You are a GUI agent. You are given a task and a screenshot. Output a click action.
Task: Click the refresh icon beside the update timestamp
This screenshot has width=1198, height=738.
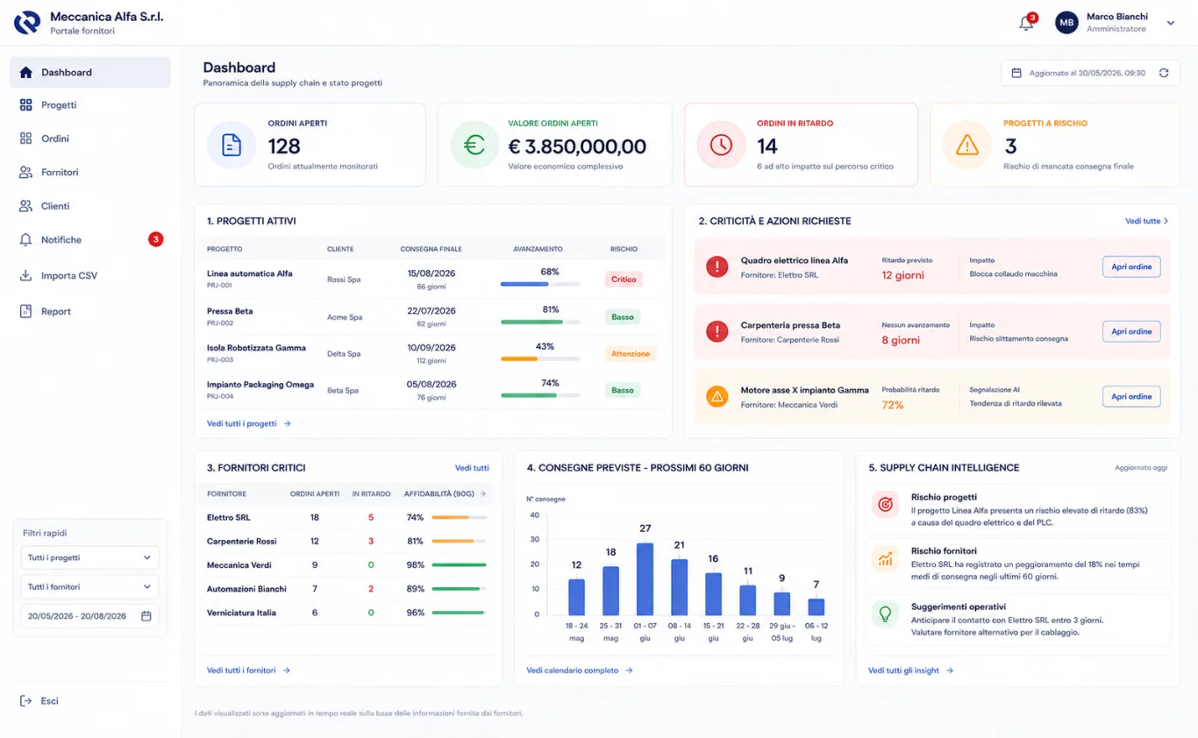[x=1164, y=73]
